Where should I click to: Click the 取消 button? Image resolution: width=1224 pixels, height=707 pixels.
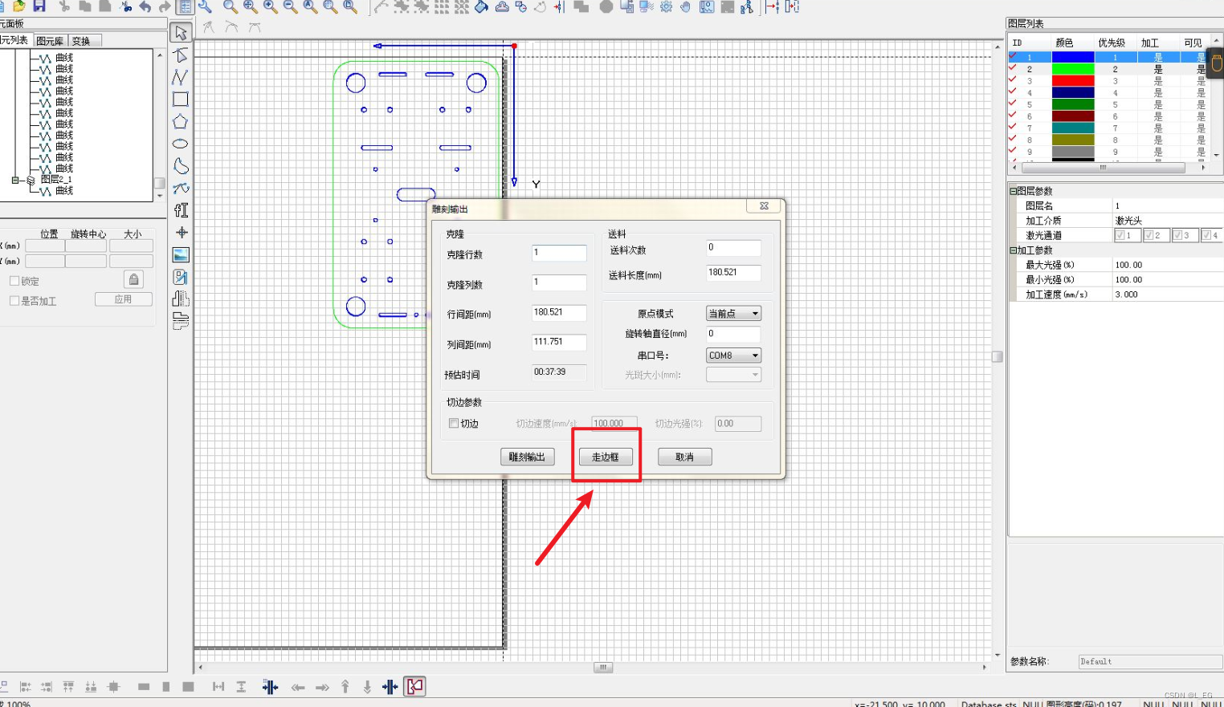pos(684,457)
